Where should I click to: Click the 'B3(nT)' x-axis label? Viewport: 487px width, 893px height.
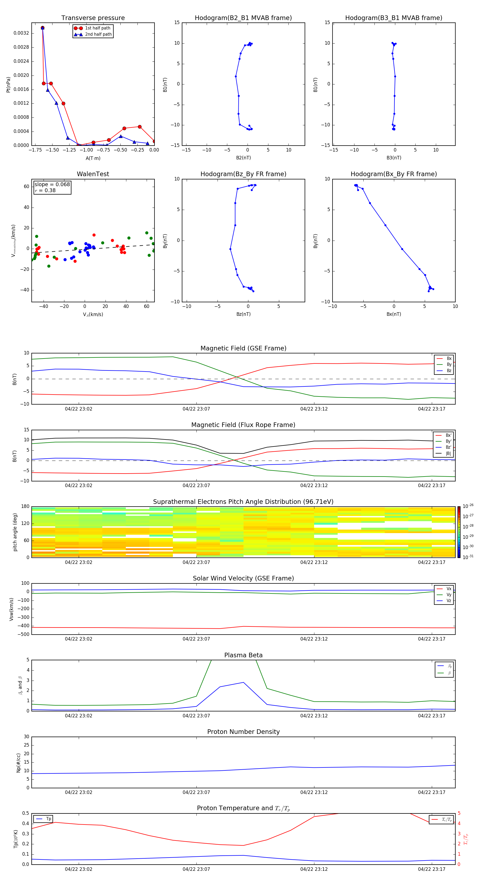click(394, 158)
